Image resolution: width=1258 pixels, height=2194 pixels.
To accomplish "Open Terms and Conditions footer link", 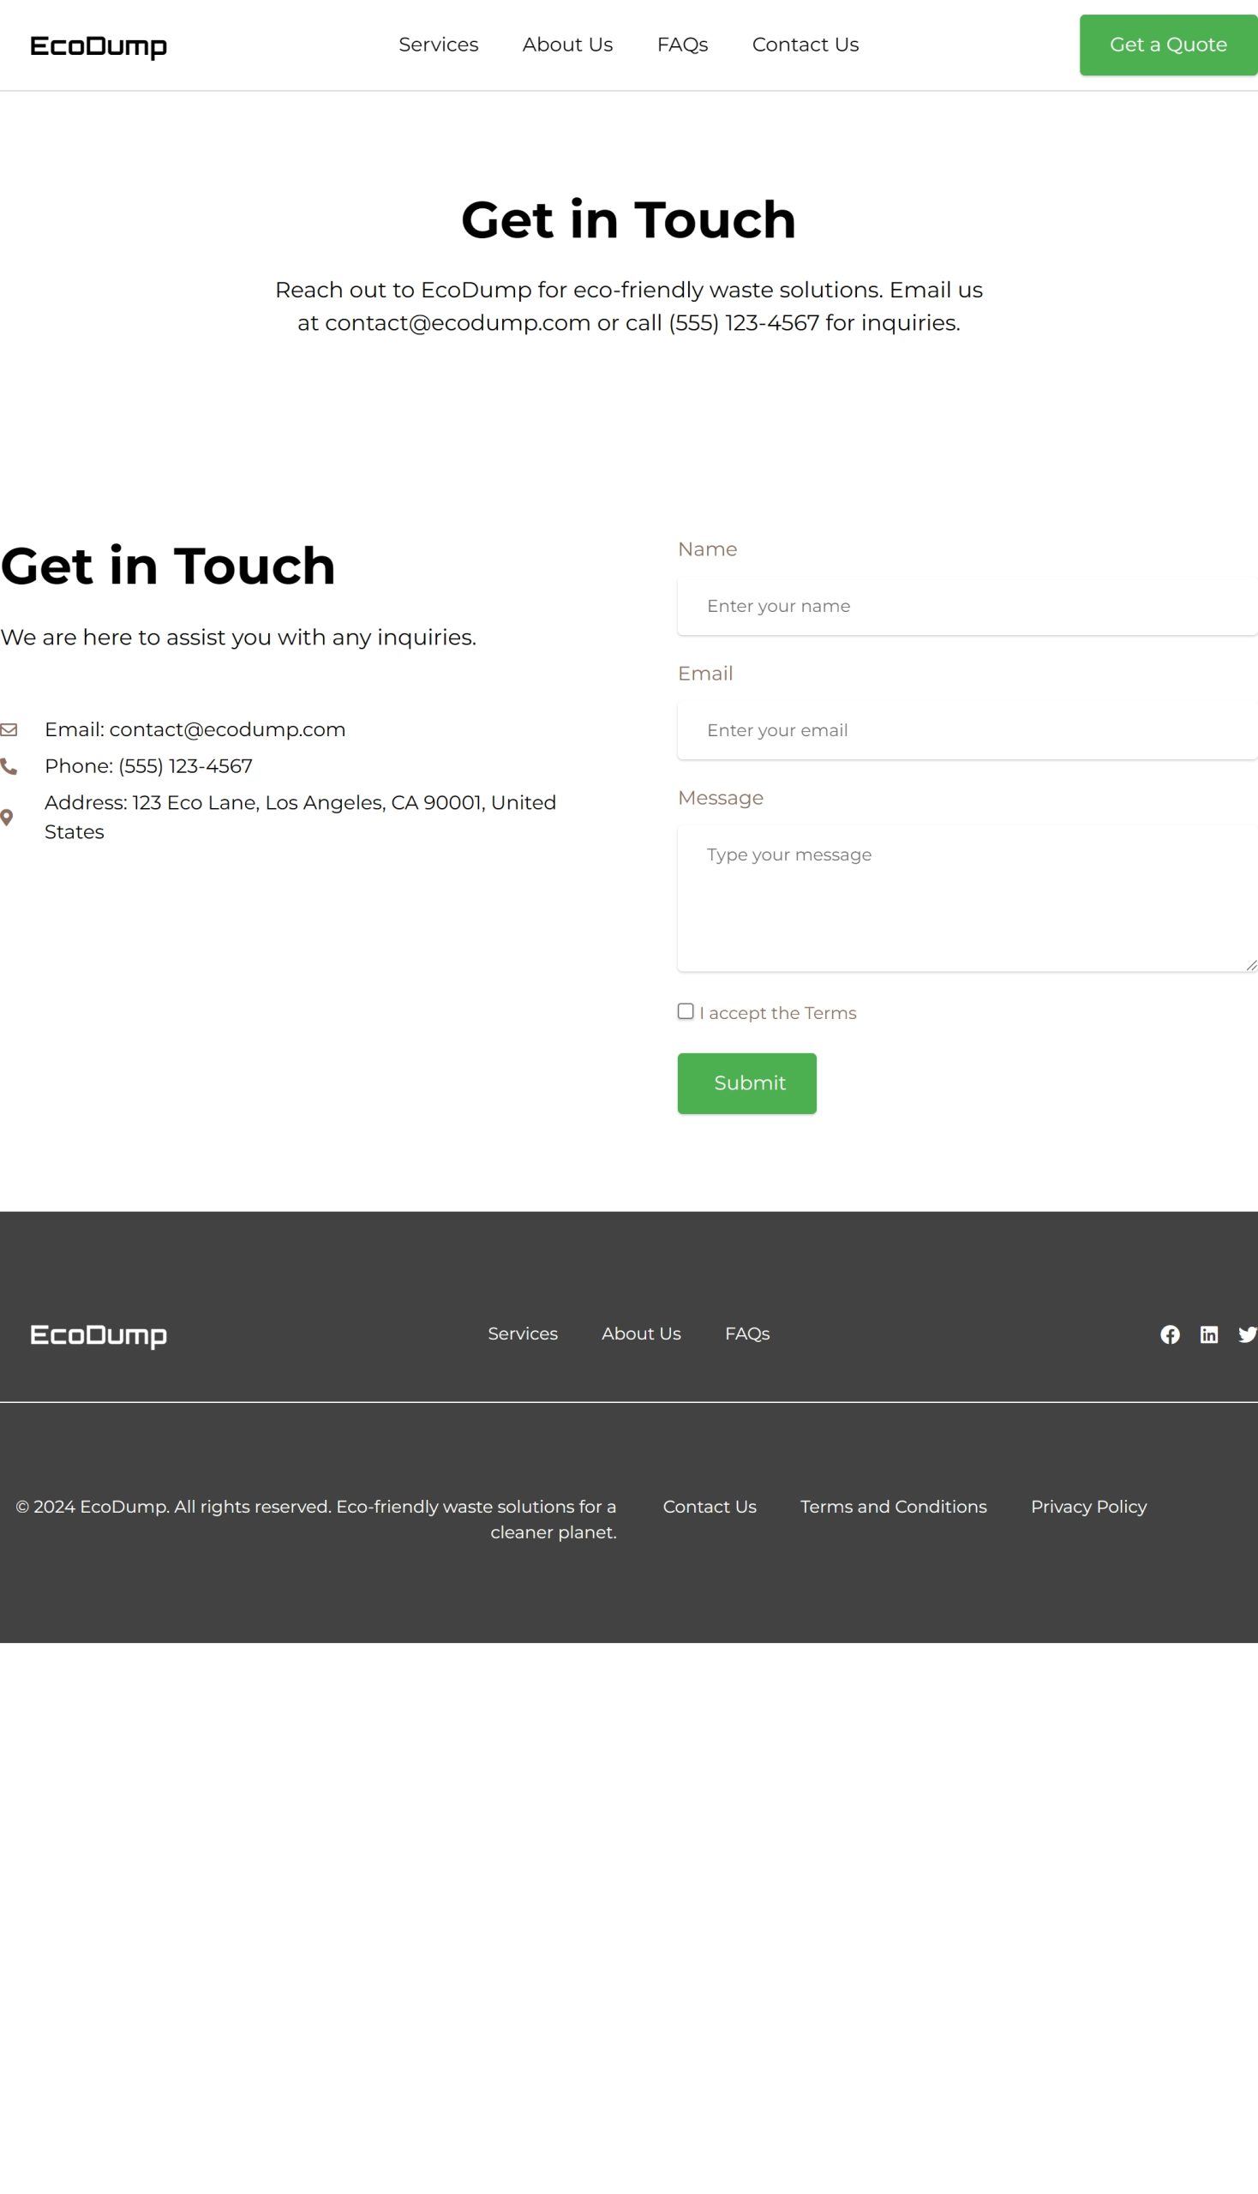I will coord(893,1506).
